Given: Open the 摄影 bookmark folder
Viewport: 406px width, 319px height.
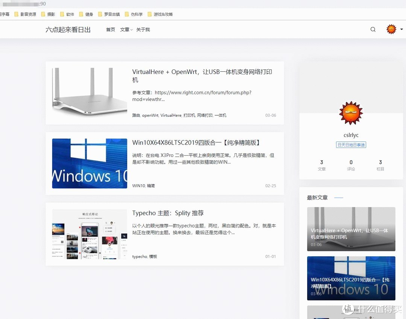Looking at the screenshot, I should 48,14.
